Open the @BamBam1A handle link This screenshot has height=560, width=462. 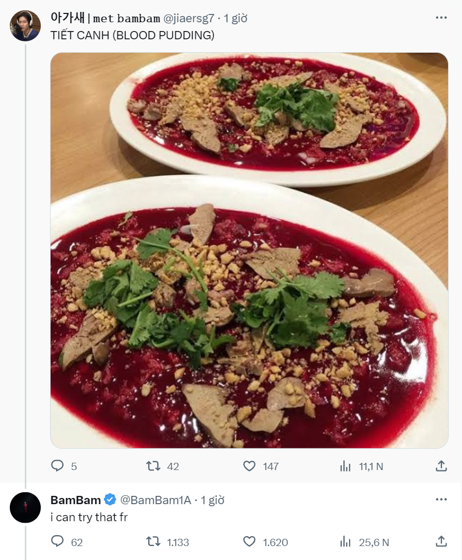[156, 500]
